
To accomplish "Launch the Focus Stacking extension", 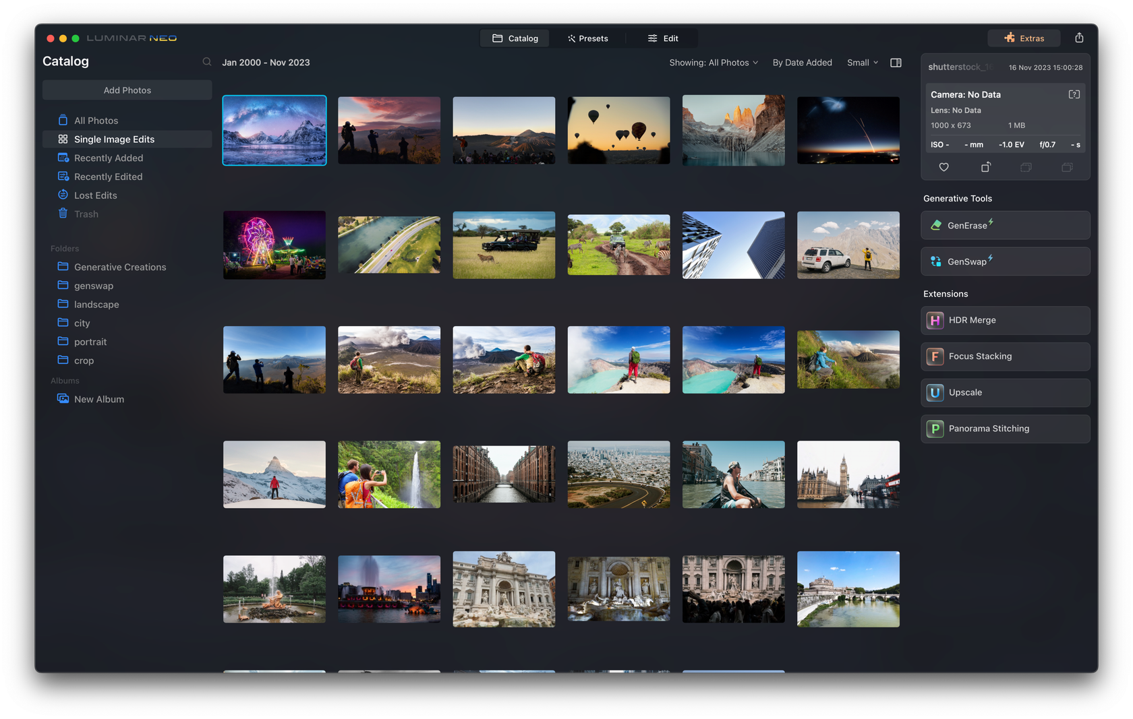I will pos(1005,356).
